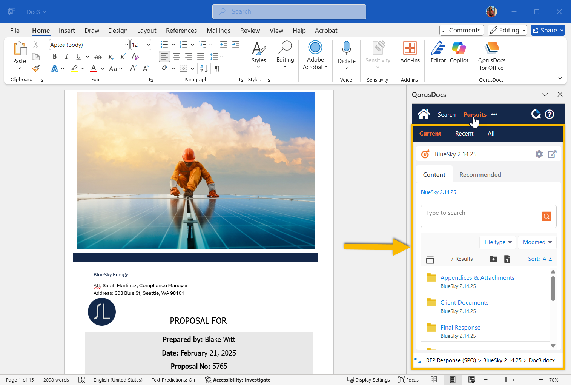Open pursuit in new window icon
571x385 pixels.
pos(552,154)
